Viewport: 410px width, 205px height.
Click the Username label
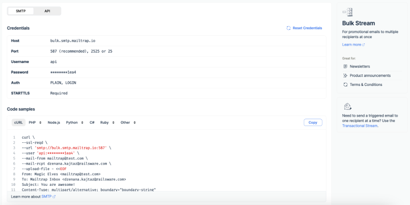coord(20,62)
